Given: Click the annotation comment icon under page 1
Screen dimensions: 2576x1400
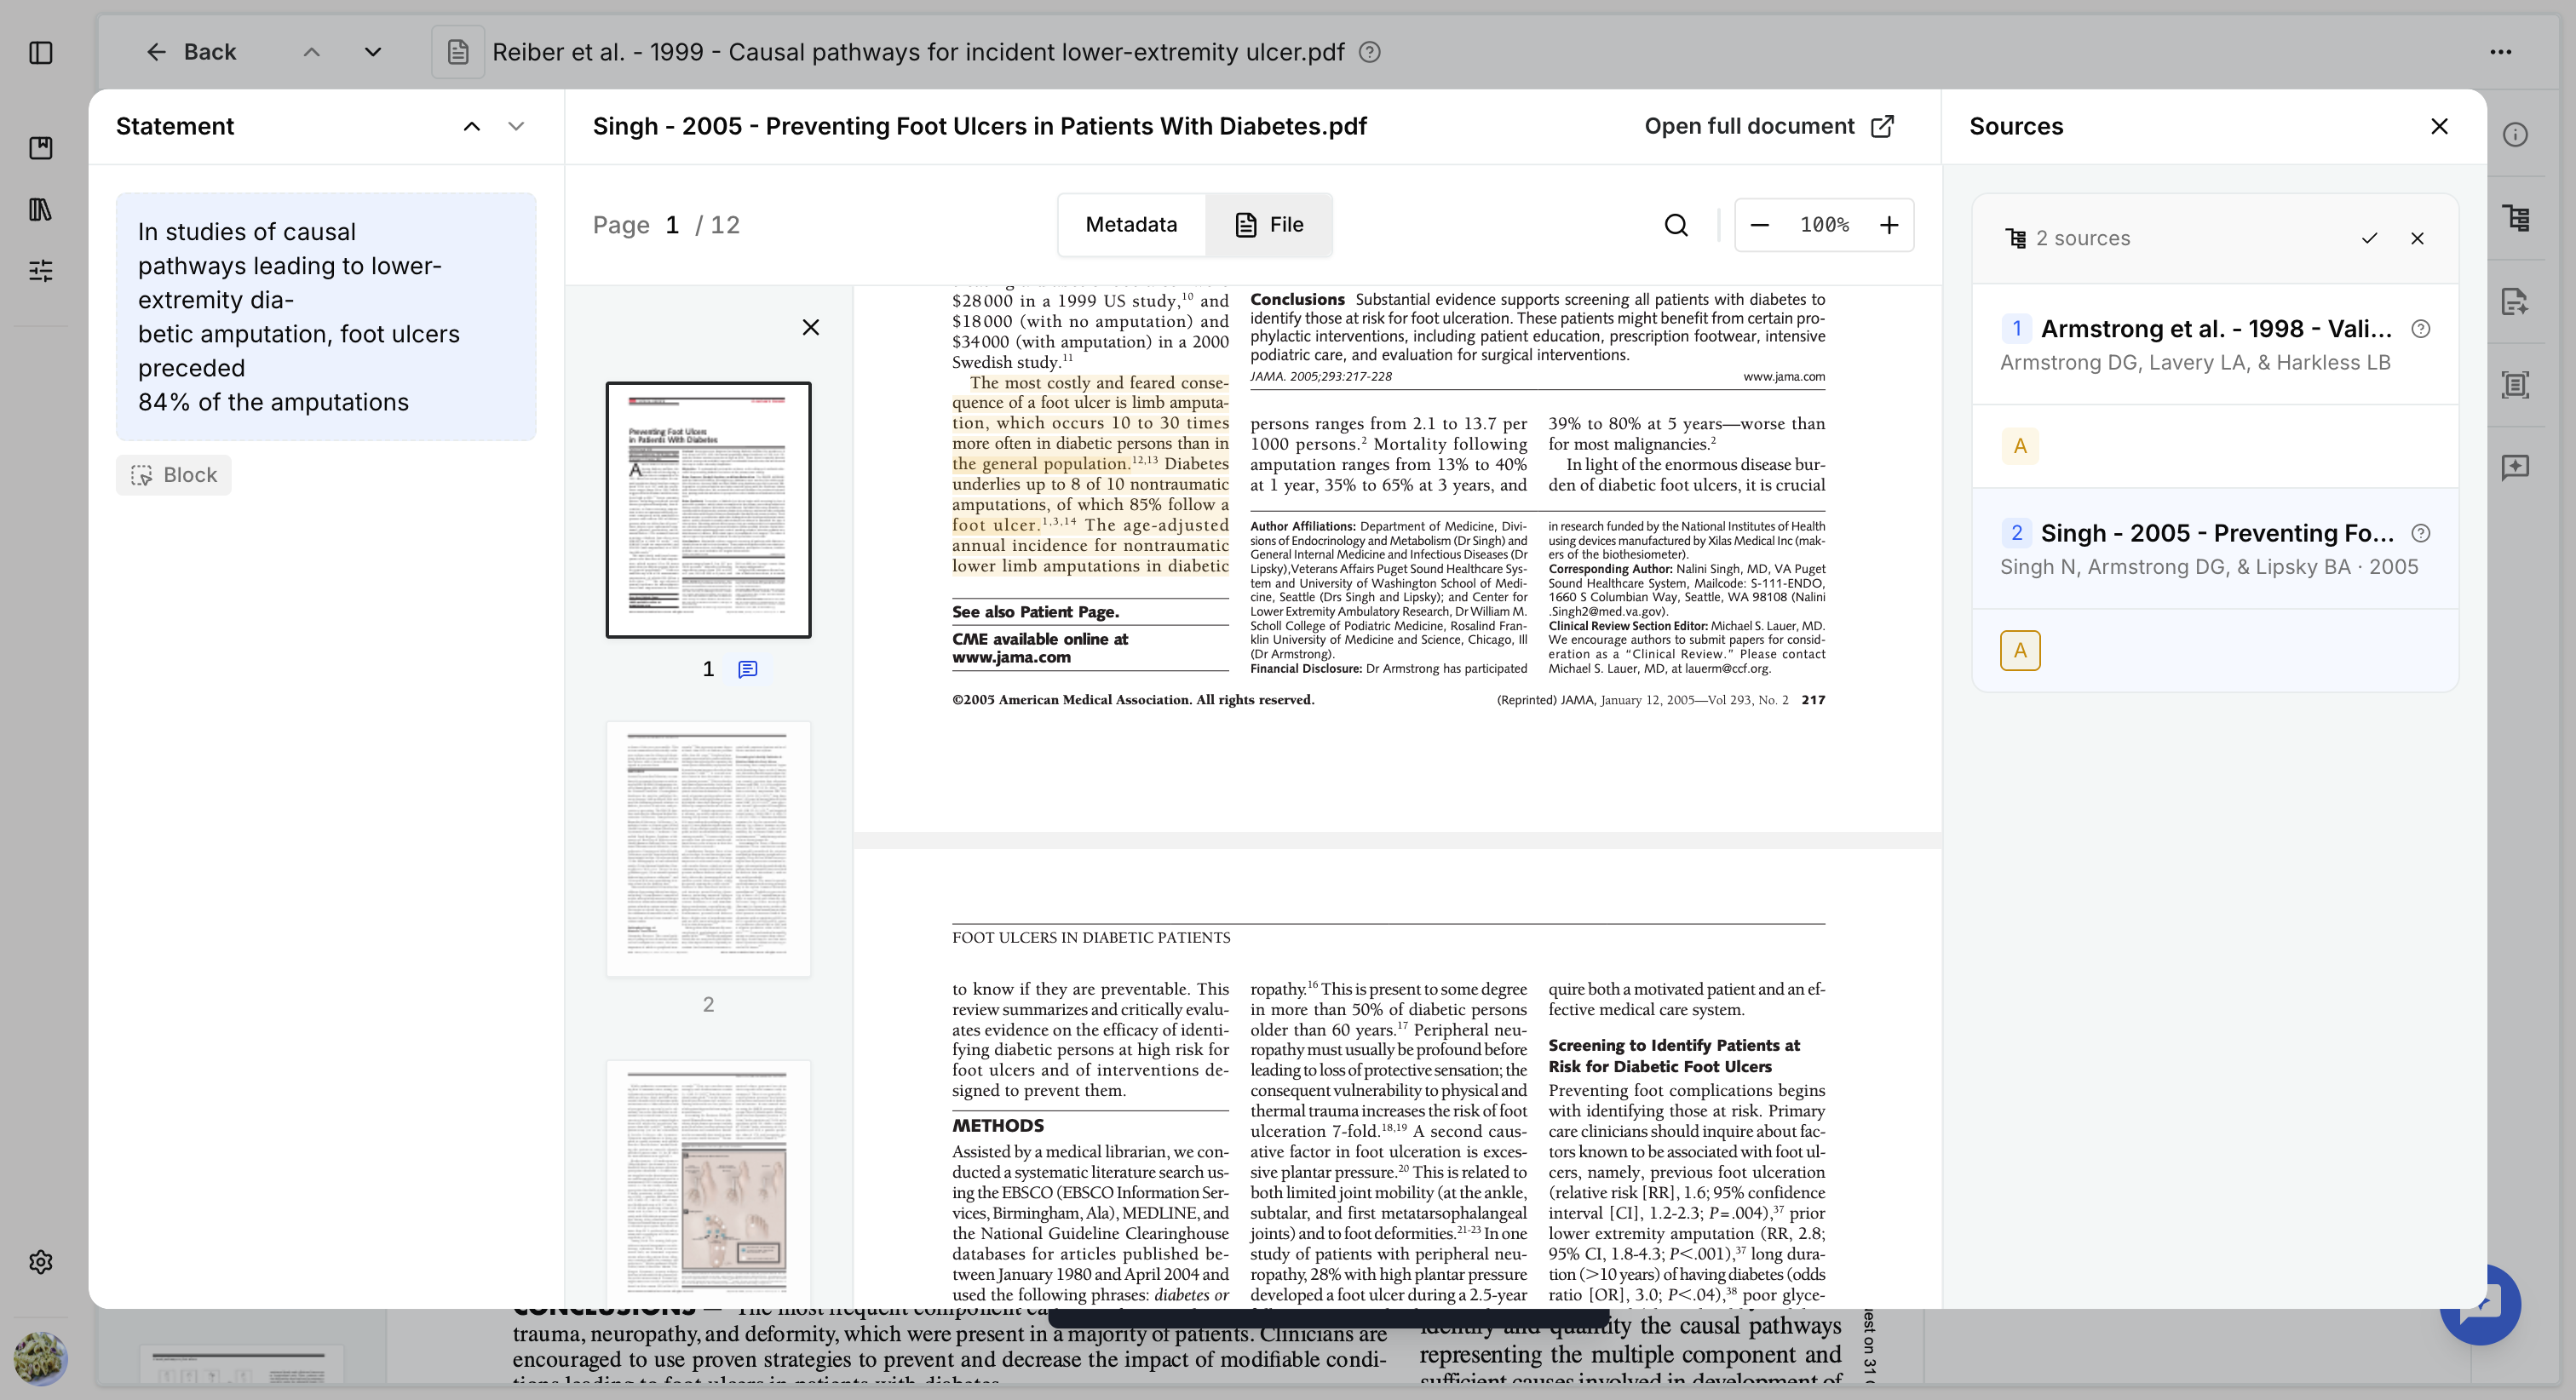Looking at the screenshot, I should point(748,669).
